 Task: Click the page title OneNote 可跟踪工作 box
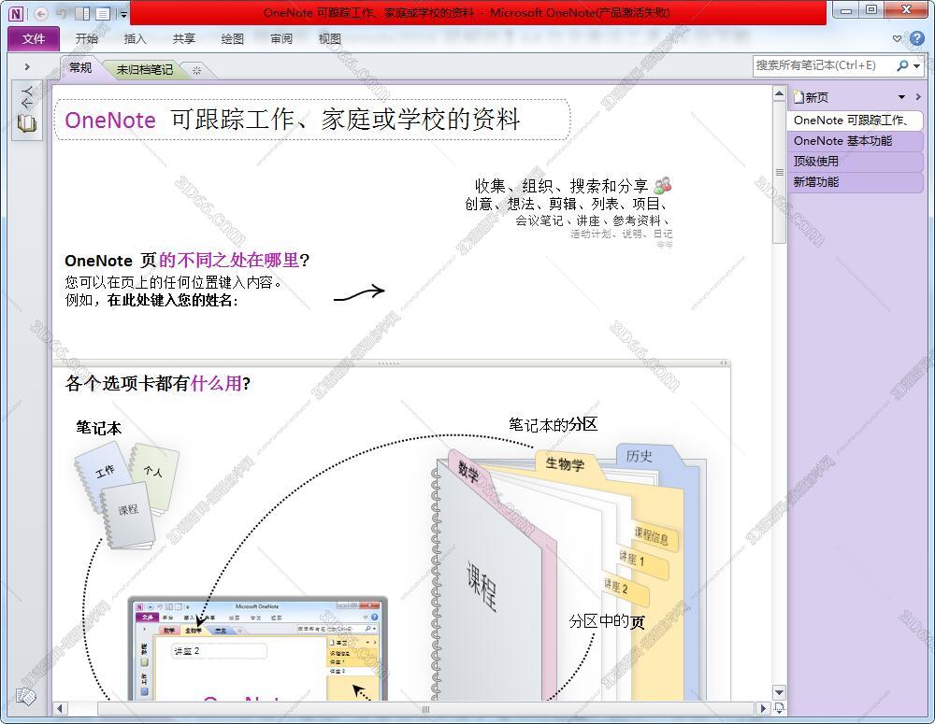[x=312, y=121]
